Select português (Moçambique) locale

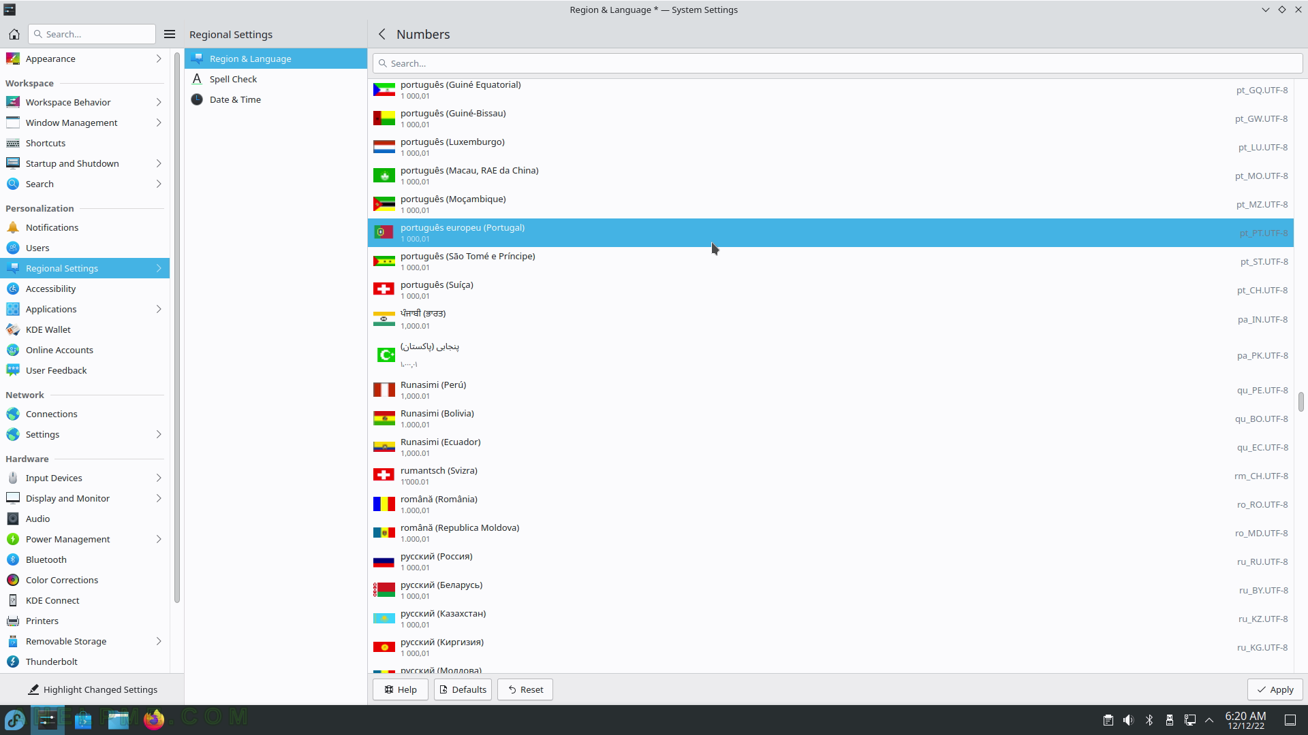pyautogui.click(x=830, y=204)
